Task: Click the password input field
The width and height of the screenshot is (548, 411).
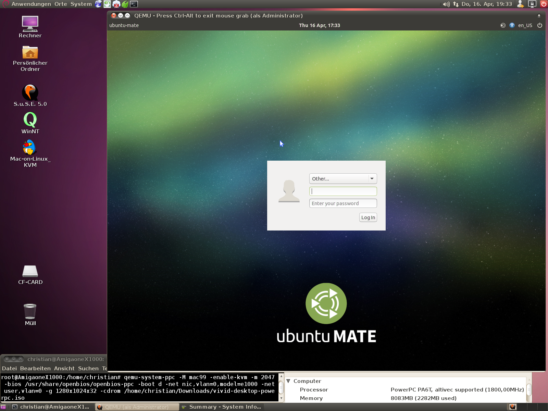Action: [343, 203]
